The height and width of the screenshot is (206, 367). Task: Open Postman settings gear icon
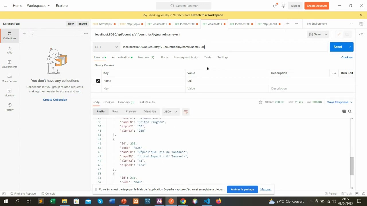point(283,6)
